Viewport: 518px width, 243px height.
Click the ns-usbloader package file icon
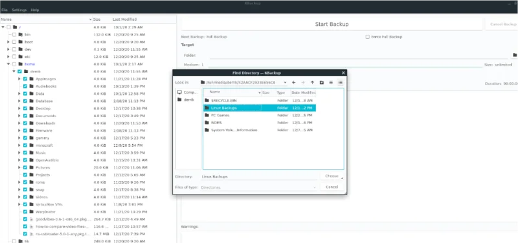[32, 234]
